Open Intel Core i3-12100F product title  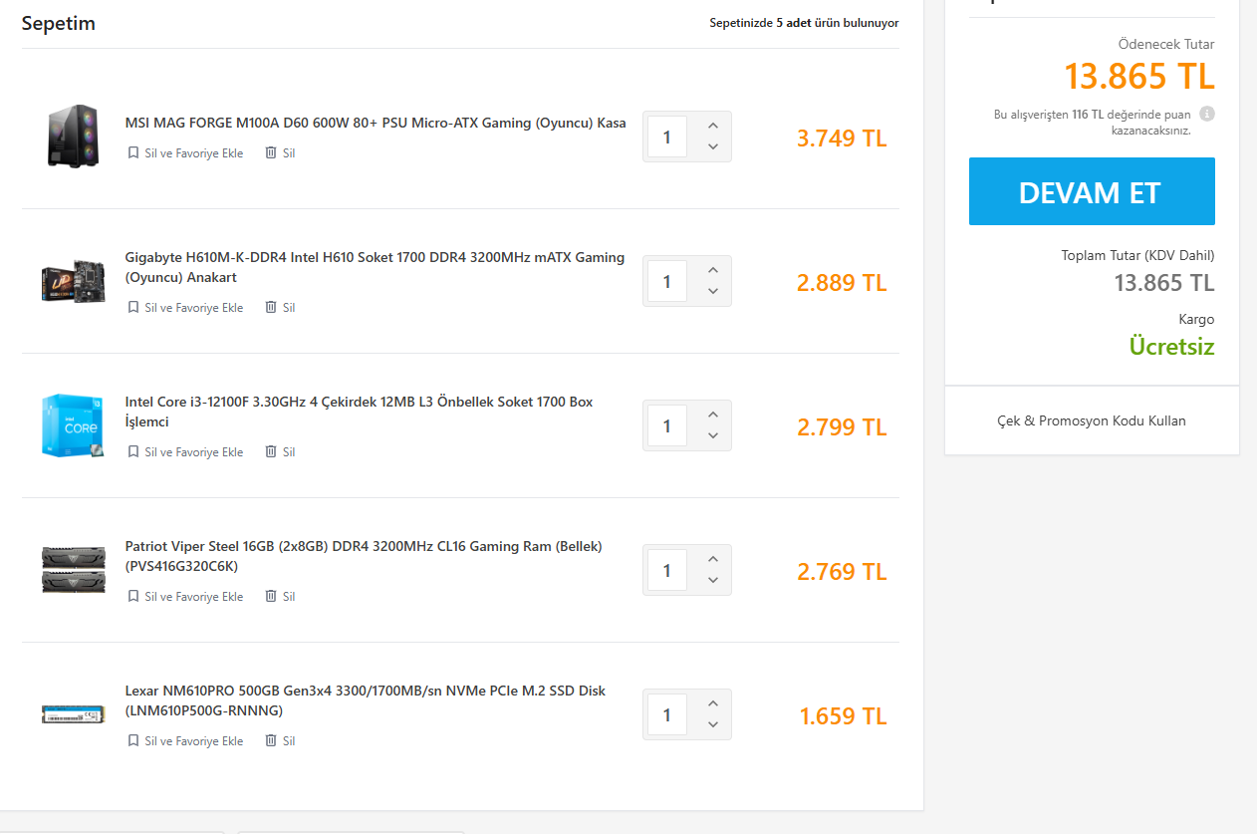coord(359,412)
